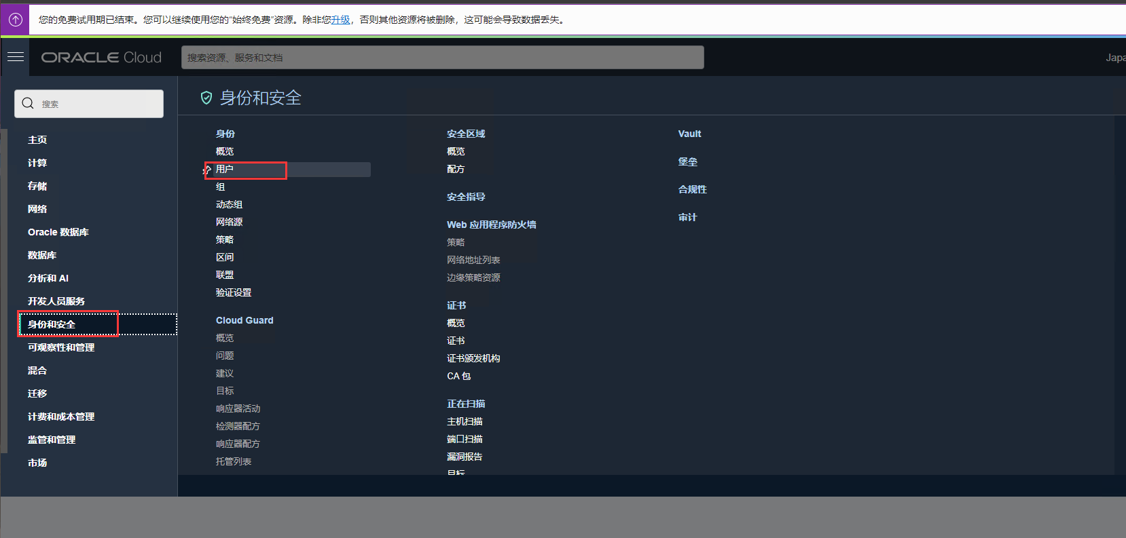This screenshot has width=1126, height=538.
Task: Open 可观察性和管理 category
Action: point(61,347)
